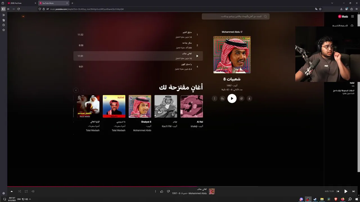360x202 pixels.
Task: Click the YouTube Music logo
Action: point(343,17)
